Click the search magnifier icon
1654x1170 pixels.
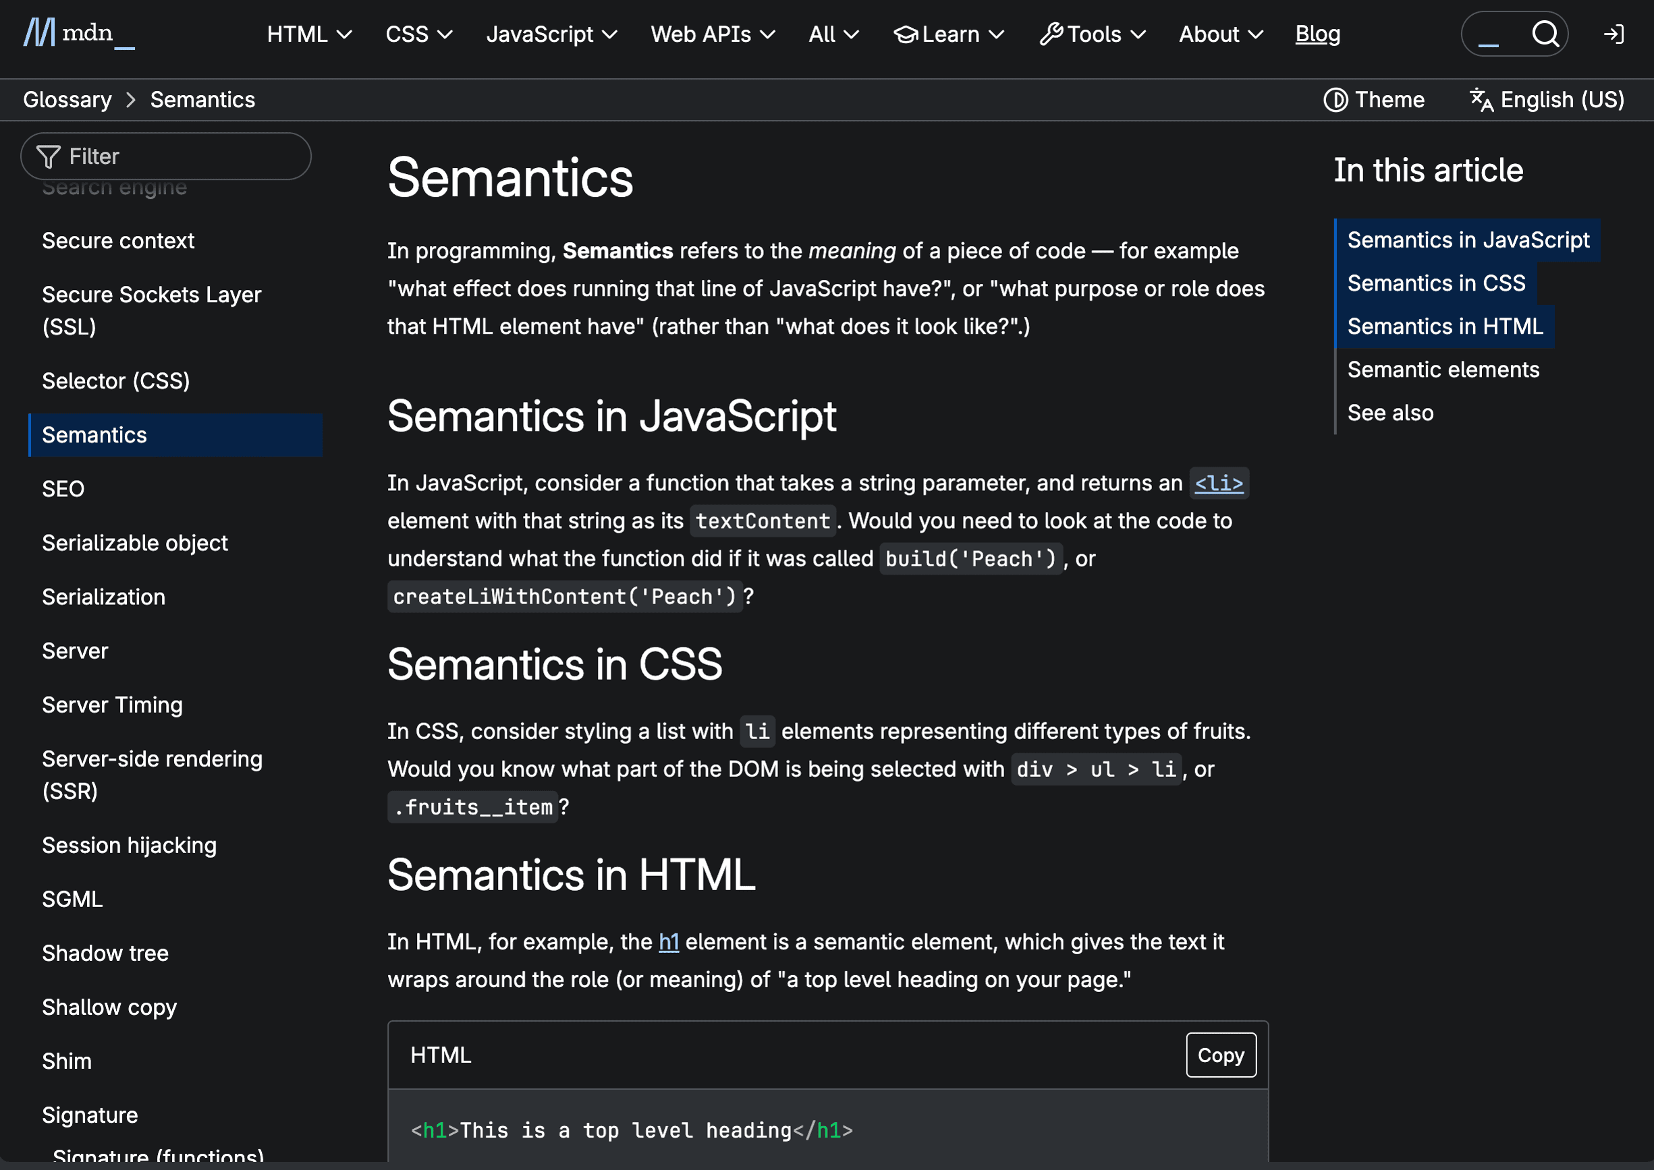point(1545,34)
